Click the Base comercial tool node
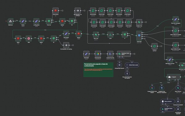Viewport: 185px width, 116px height. pos(167,101)
